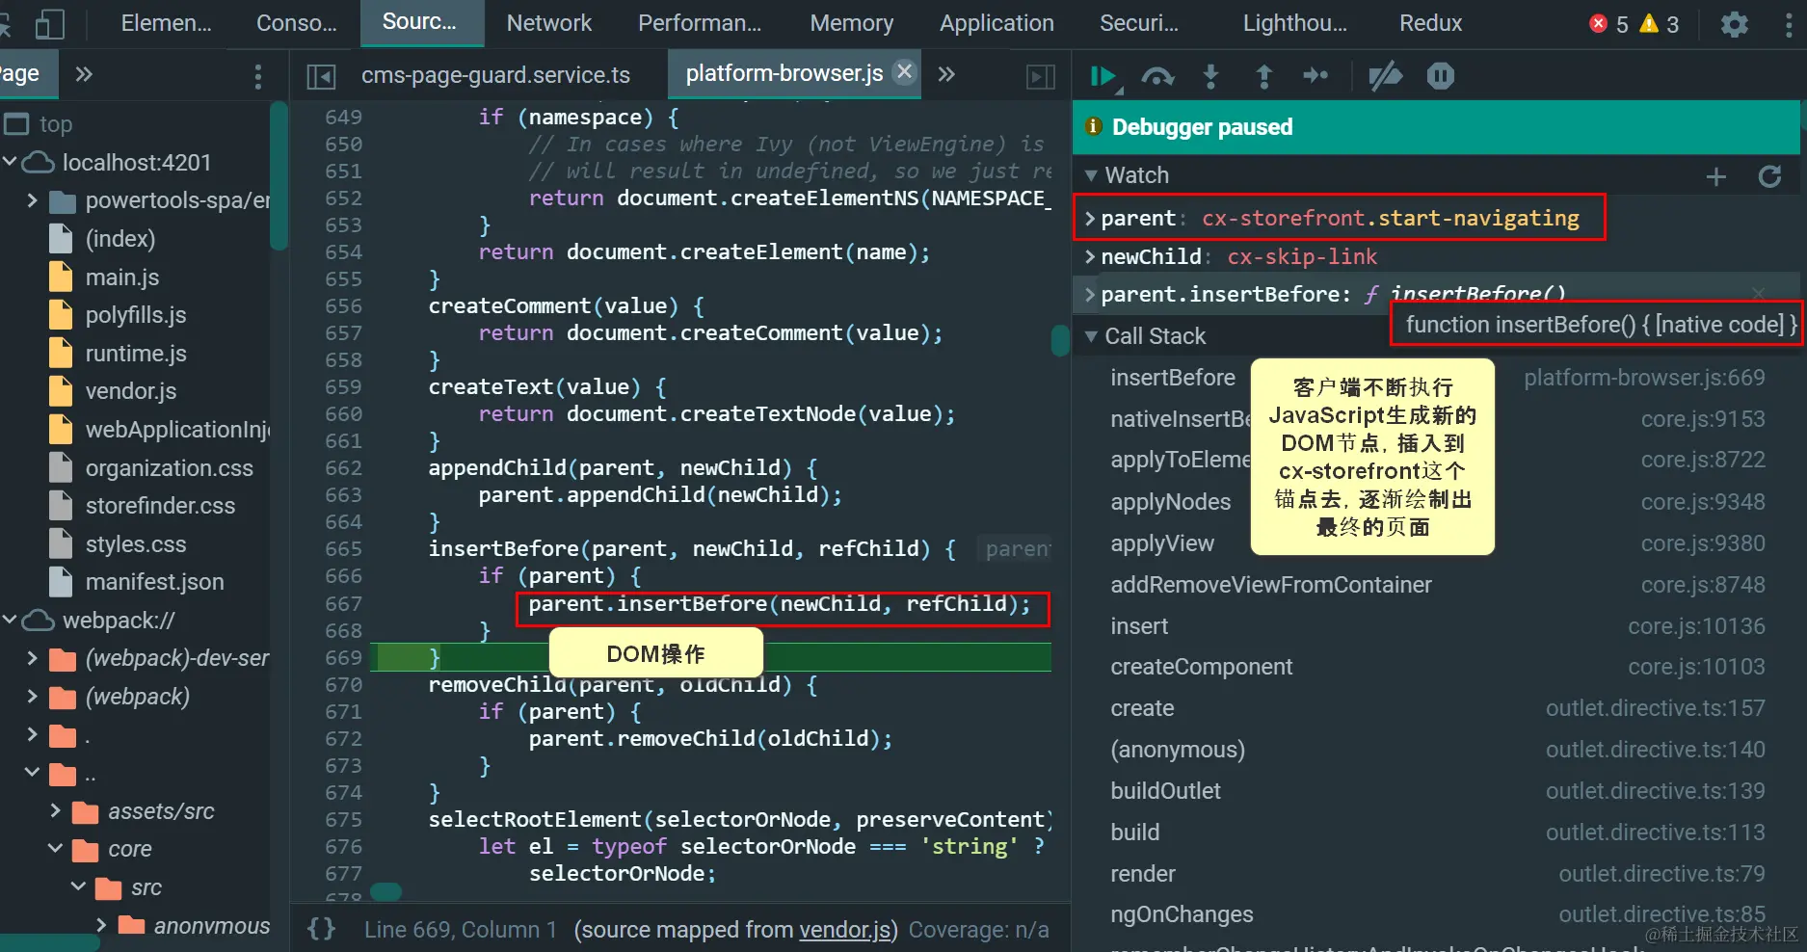
Task: Click the warnings count indicator
Action: tap(1660, 24)
